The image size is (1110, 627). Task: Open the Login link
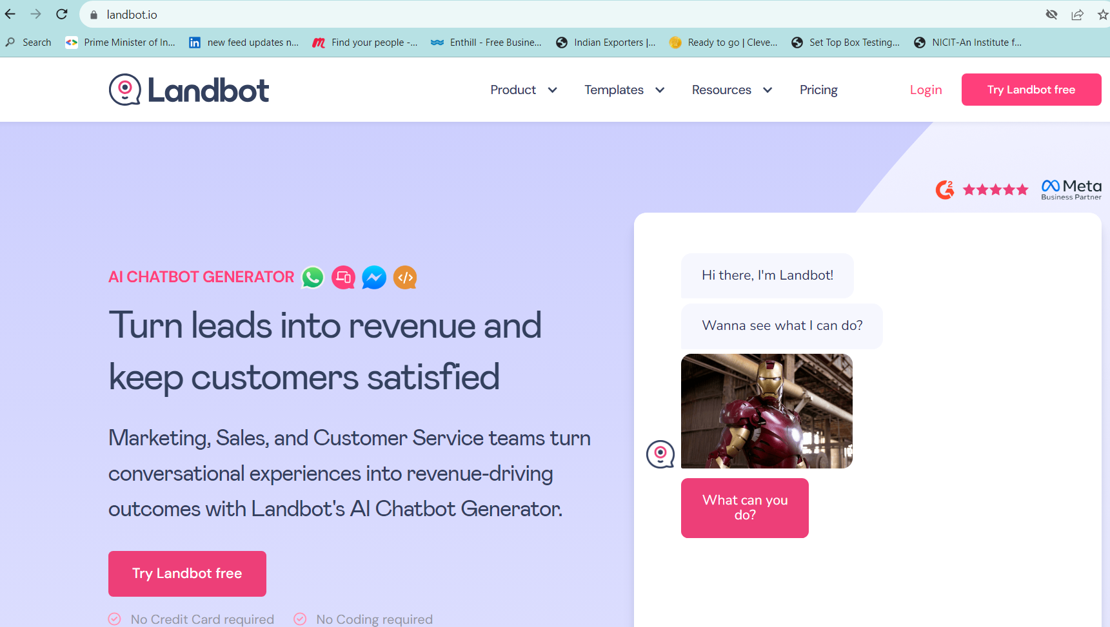[926, 90]
